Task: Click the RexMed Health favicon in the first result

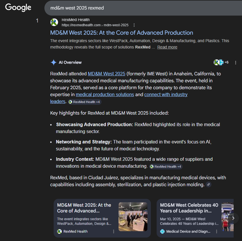Action: [x=54, y=22]
